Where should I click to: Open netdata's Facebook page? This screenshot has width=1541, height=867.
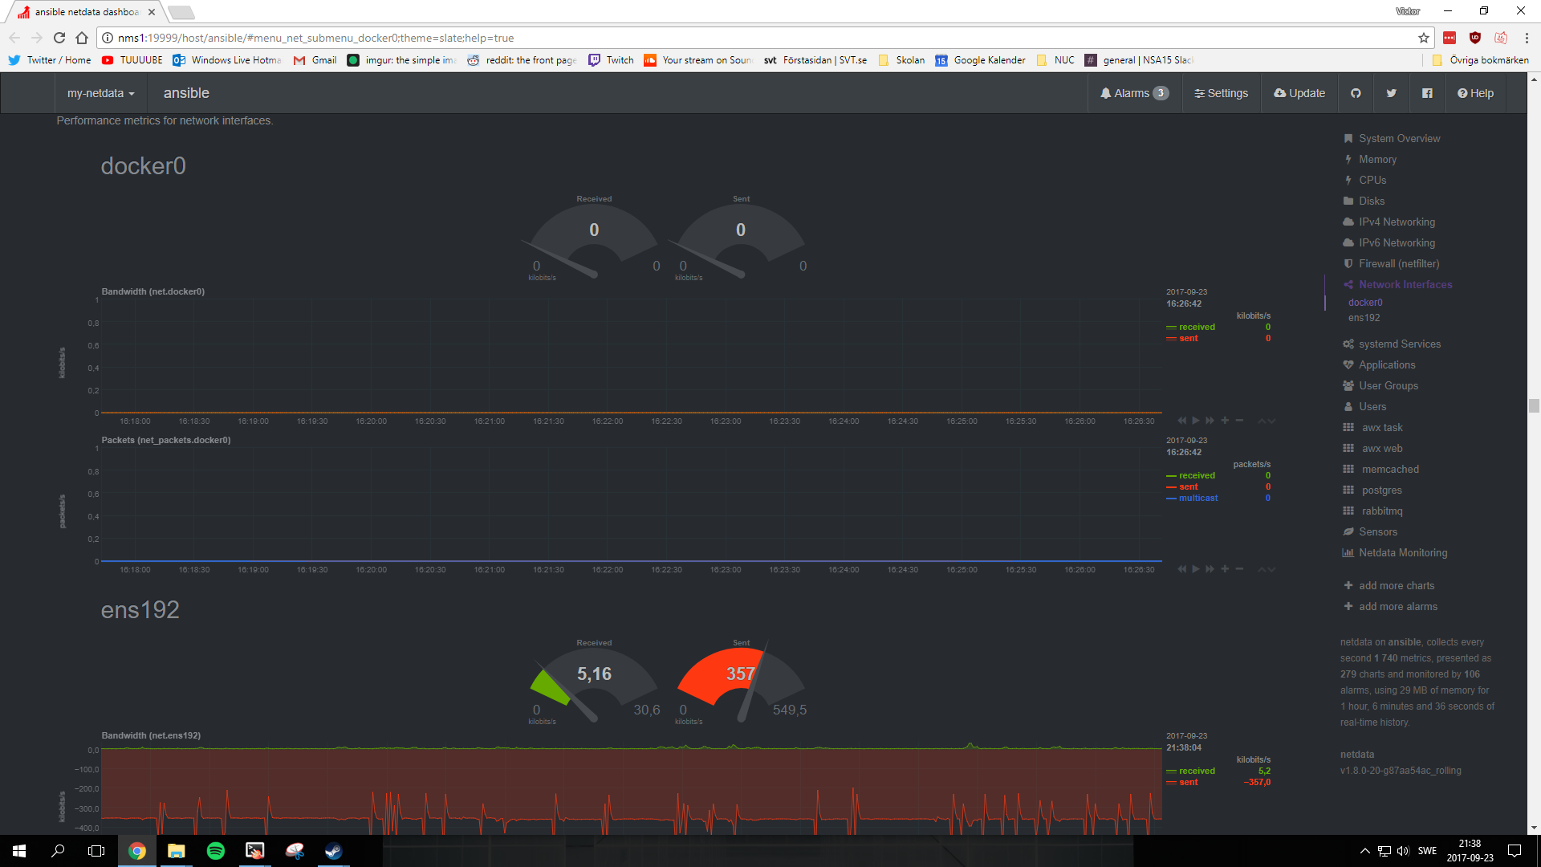1427,93
